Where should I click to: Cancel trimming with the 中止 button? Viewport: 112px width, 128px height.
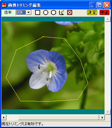[x=105, y=12]
